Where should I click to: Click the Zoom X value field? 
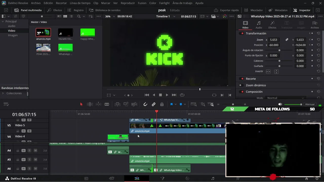pyautogui.click(x=274, y=40)
